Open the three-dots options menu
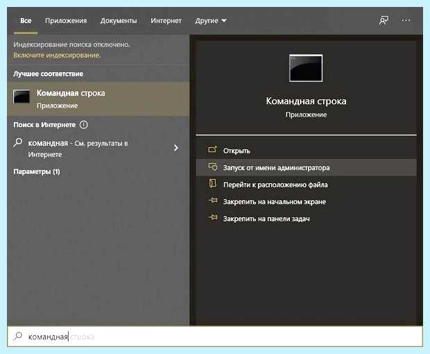Screen dimensions: 430x354 406,20
